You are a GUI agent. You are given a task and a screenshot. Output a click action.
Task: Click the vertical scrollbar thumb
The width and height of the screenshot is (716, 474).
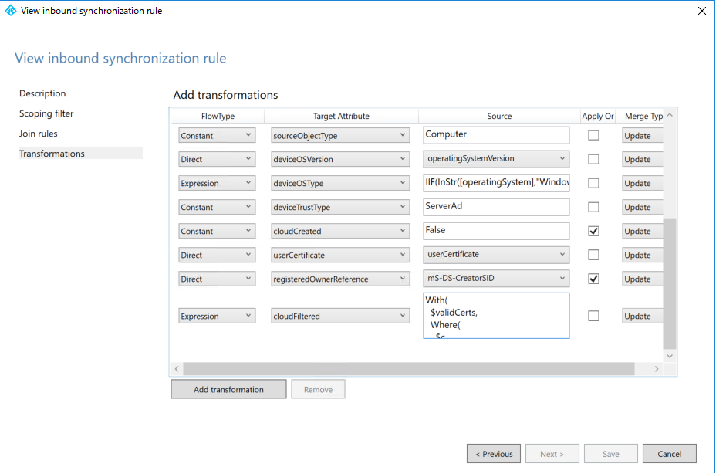(670, 284)
